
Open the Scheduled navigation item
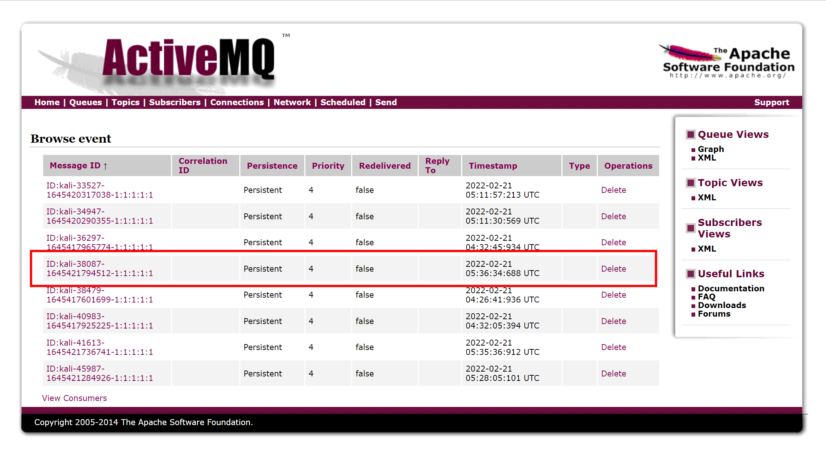pyautogui.click(x=343, y=102)
